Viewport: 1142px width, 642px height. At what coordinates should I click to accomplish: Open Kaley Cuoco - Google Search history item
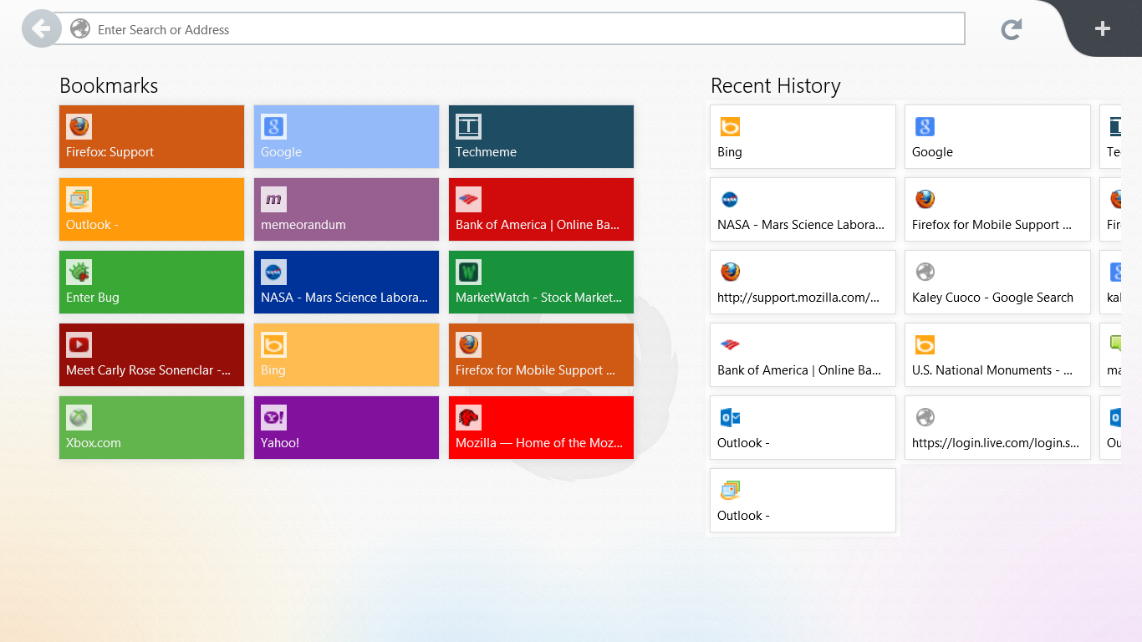point(997,282)
